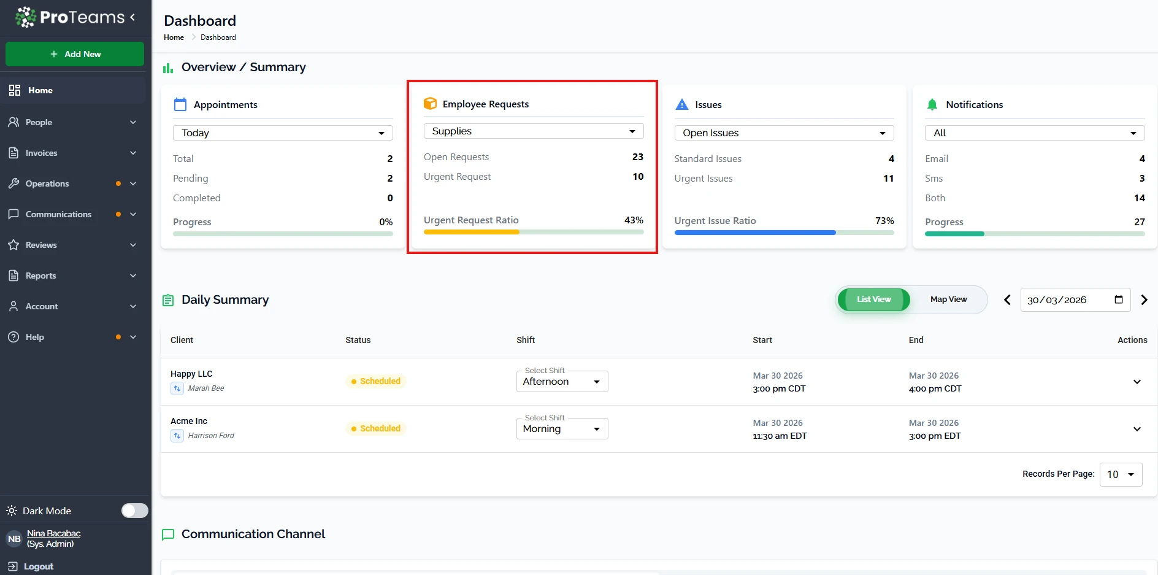Click the Appointments calendar icon
Screen dimensions: 1158x575
(x=180, y=104)
